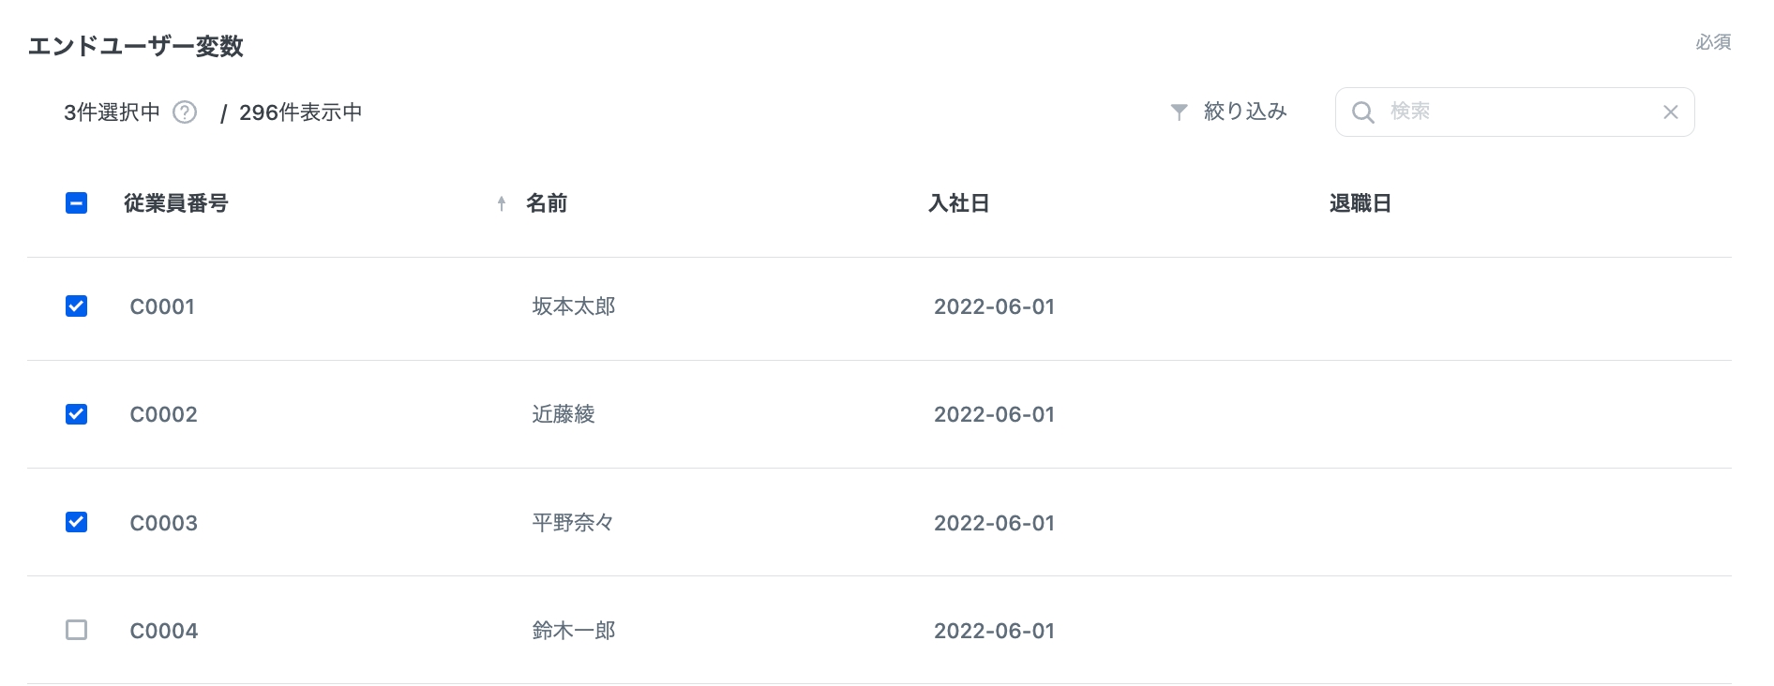The image size is (1774, 686).
Task: Sort by 名前 column header
Action: tap(547, 203)
